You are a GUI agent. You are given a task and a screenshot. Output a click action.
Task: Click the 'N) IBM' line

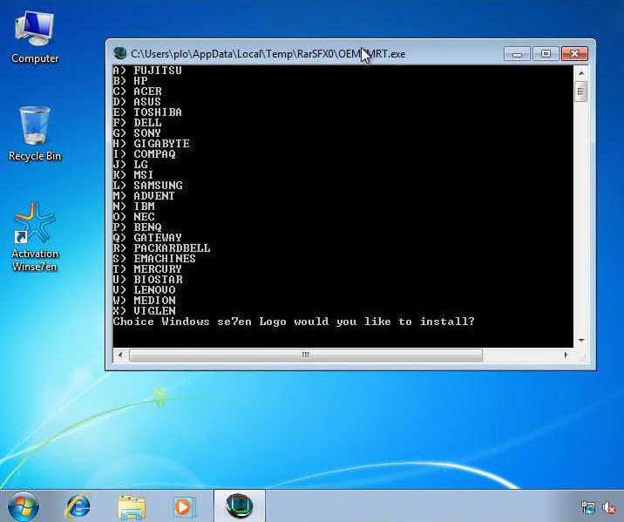pos(133,206)
